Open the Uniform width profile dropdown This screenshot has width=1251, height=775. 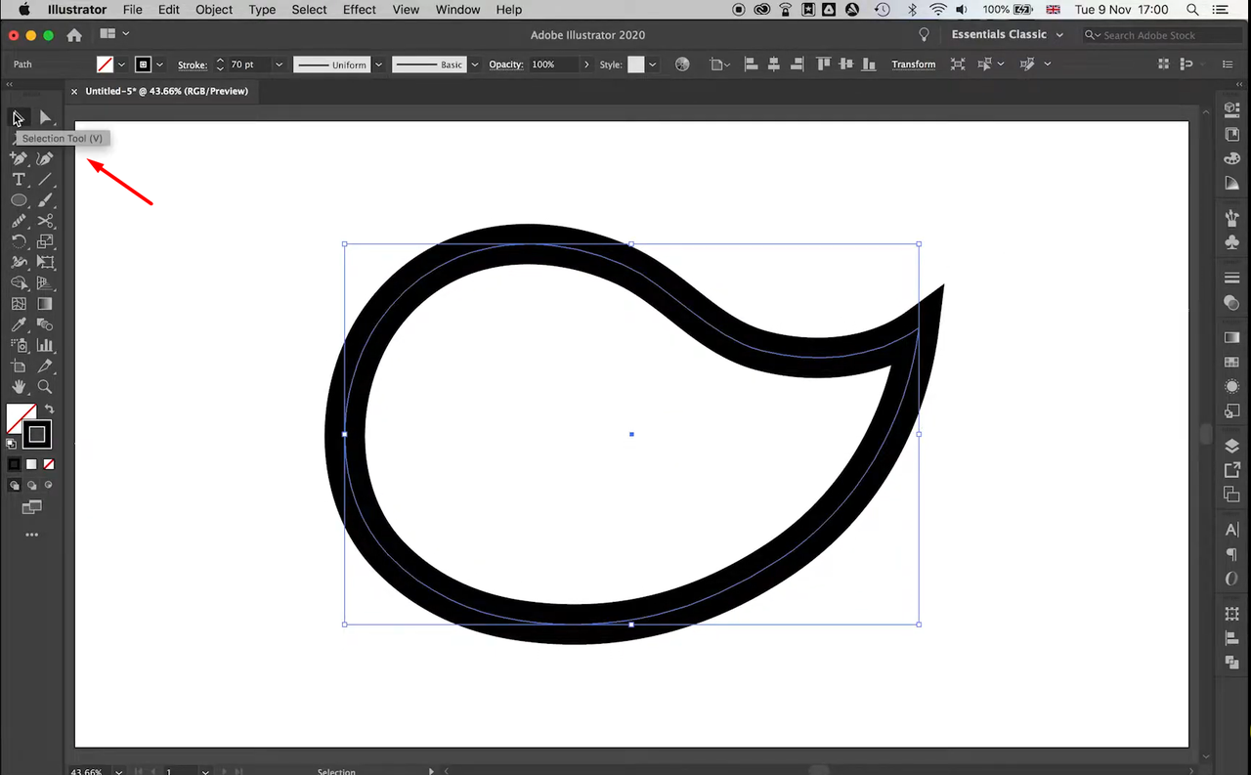pos(378,64)
